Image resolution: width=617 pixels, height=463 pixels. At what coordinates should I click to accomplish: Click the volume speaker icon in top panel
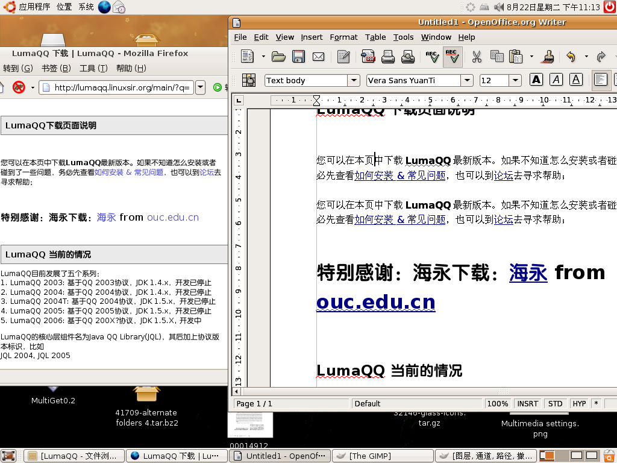click(x=498, y=7)
